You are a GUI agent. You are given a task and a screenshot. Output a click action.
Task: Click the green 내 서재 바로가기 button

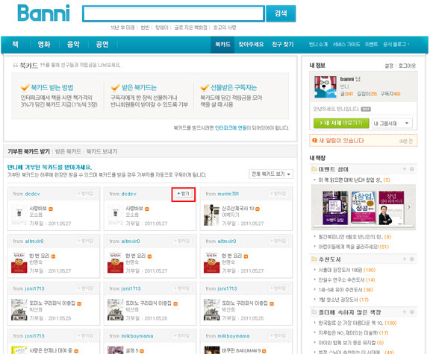coord(341,123)
